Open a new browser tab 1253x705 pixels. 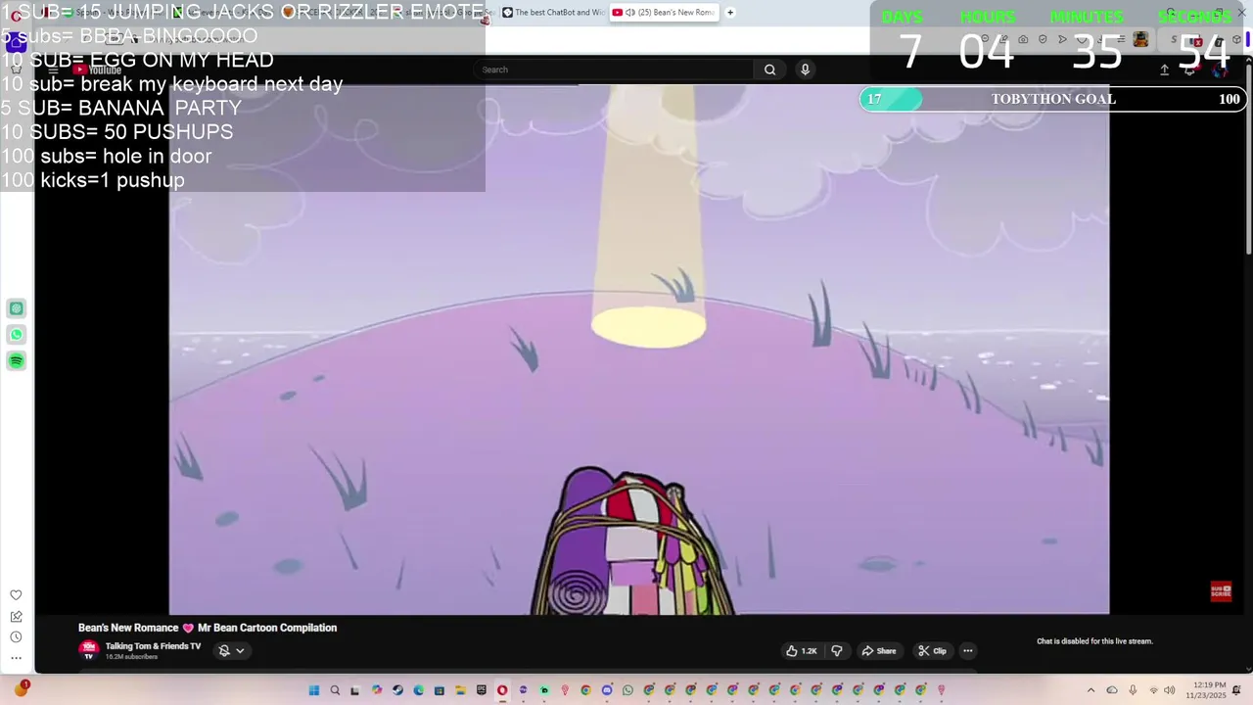[x=730, y=13]
